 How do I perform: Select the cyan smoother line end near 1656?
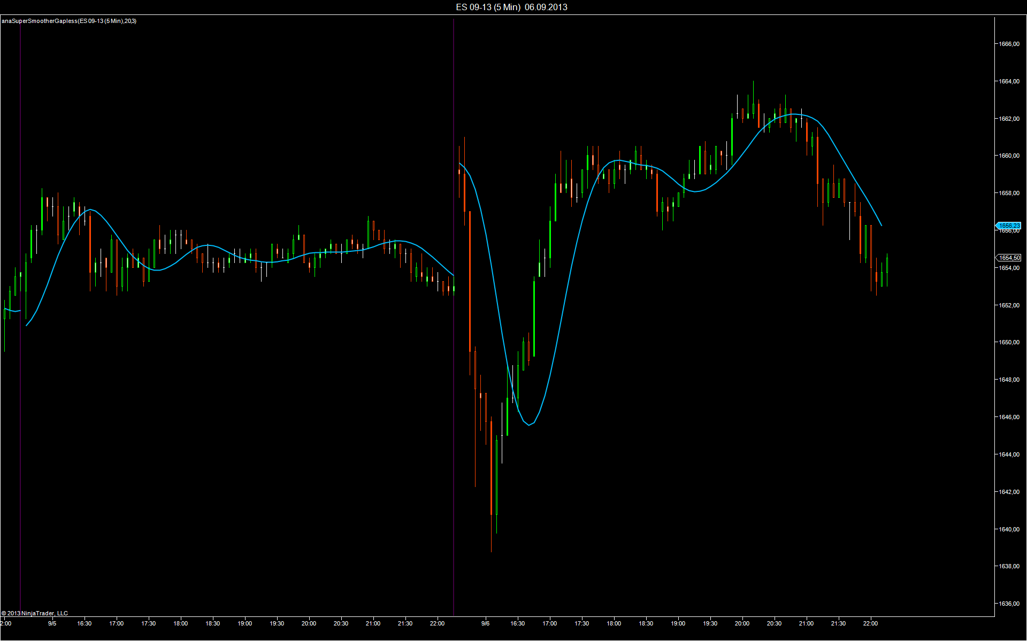(x=880, y=224)
